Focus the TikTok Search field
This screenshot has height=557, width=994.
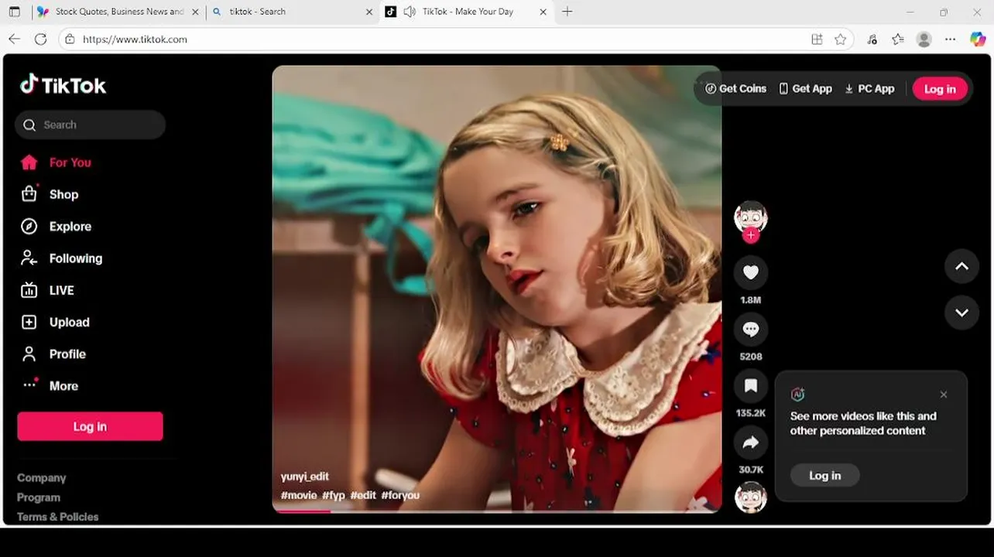coord(90,125)
